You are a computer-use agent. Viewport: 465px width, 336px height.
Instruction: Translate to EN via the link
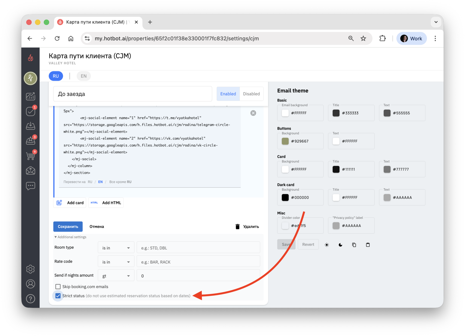pos(100,182)
